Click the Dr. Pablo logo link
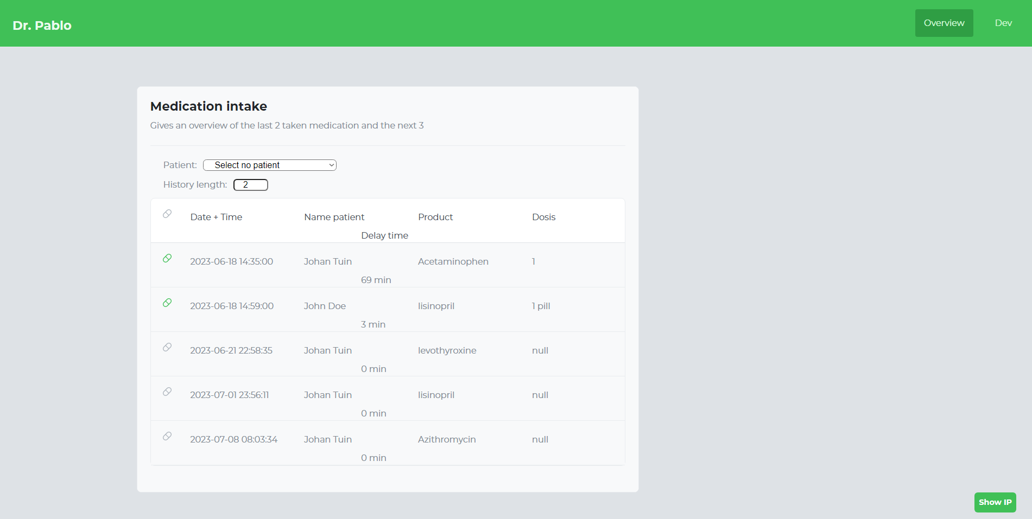This screenshot has width=1032, height=519. (x=42, y=25)
